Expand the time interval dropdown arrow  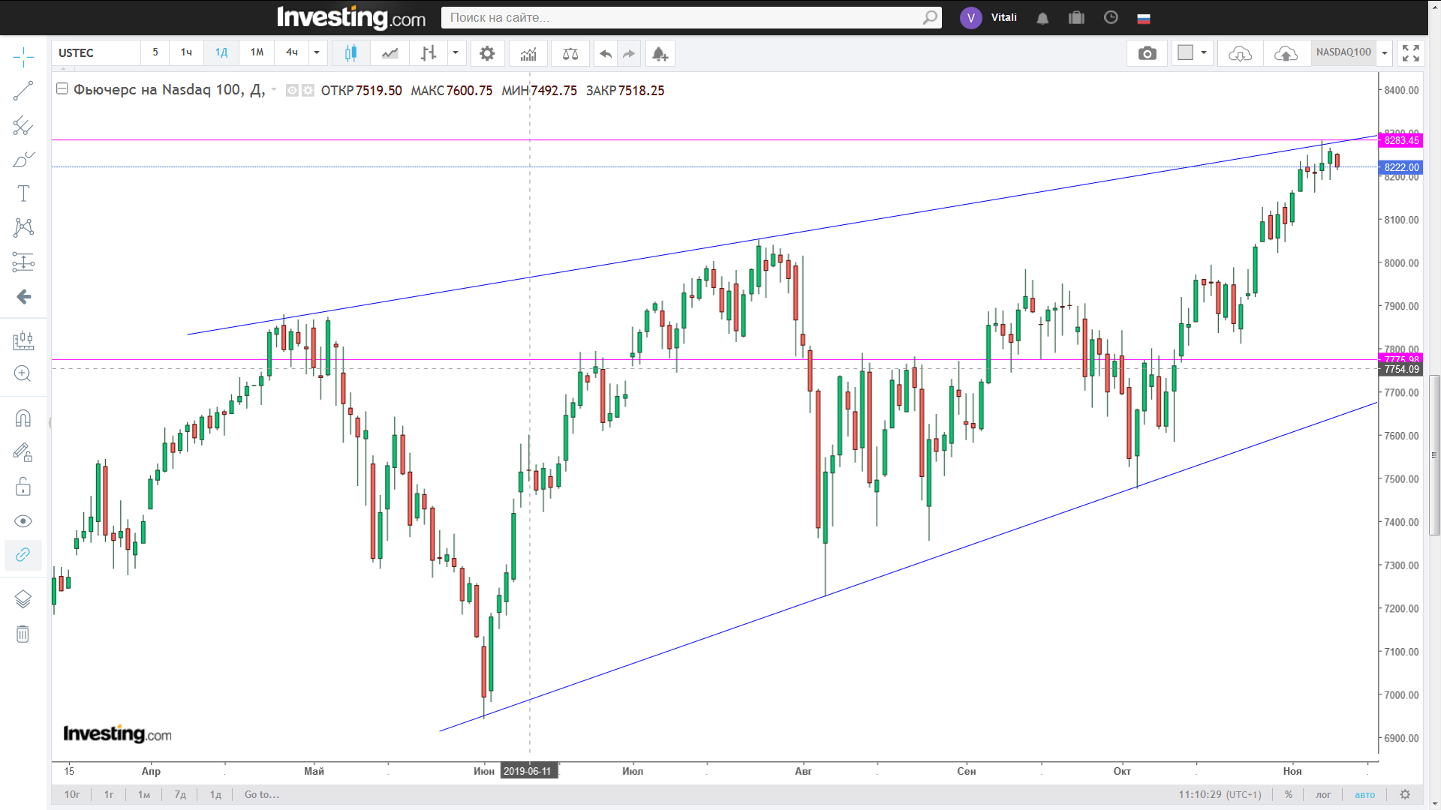click(317, 52)
